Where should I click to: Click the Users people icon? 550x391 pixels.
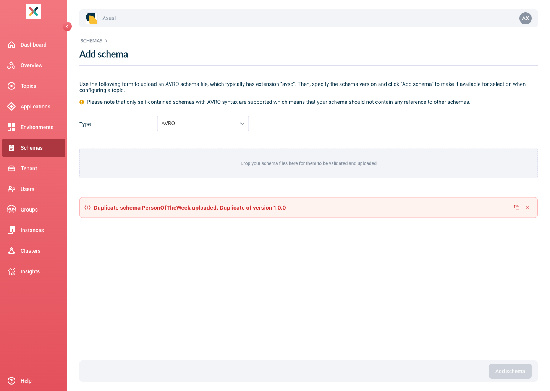pos(11,189)
